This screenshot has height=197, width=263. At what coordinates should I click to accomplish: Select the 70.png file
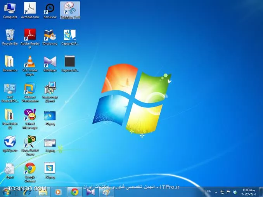tap(50, 118)
